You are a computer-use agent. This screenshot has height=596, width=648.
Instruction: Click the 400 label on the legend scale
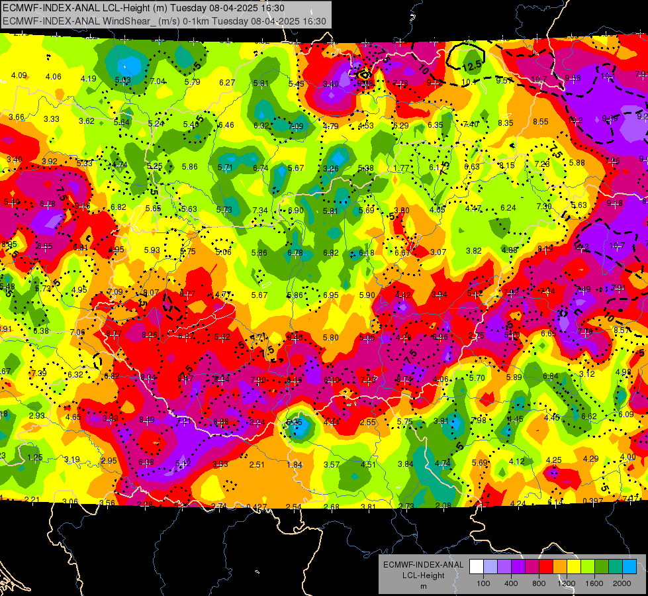pos(511,583)
